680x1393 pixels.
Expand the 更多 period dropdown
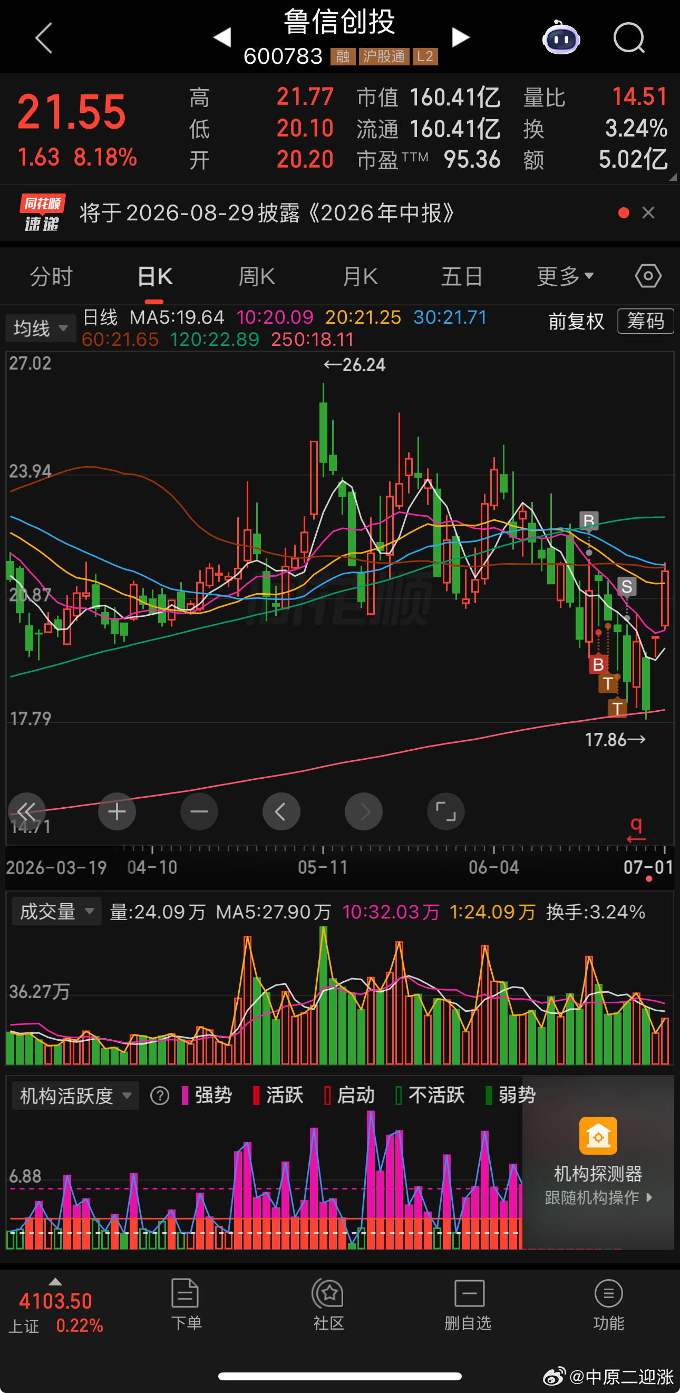coord(565,276)
